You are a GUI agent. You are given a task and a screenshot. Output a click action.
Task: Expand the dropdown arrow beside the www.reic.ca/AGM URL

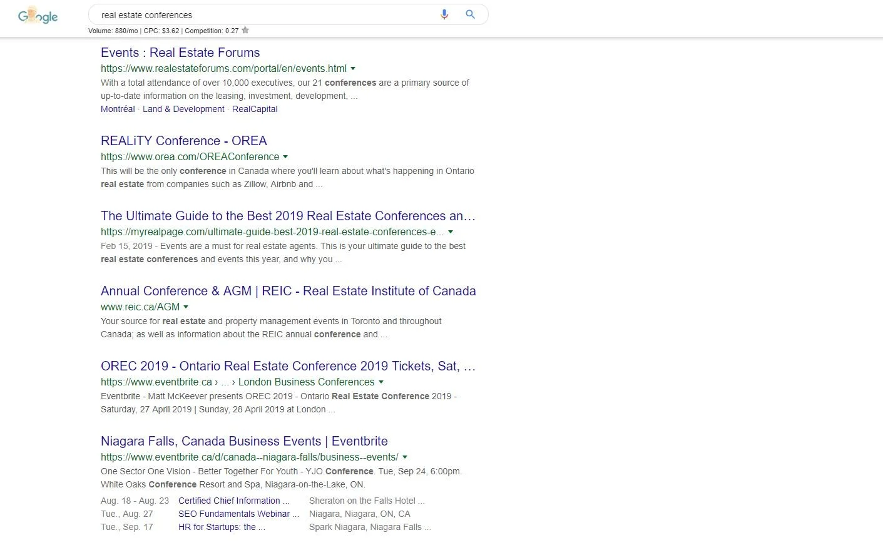tap(186, 307)
